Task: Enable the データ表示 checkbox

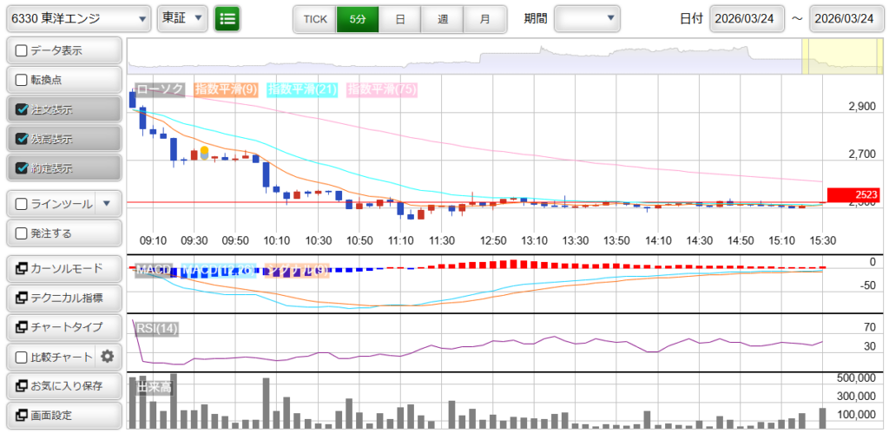Action: click(23, 50)
